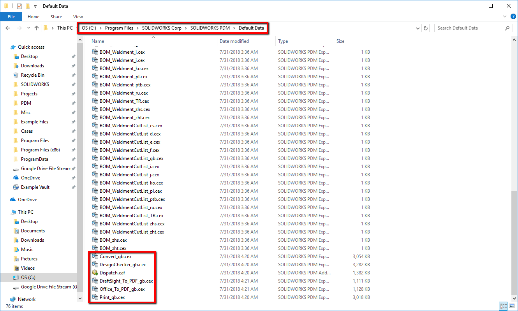This screenshot has width=518, height=311.
Task: Open Videos under This PC
Action: [28, 268]
